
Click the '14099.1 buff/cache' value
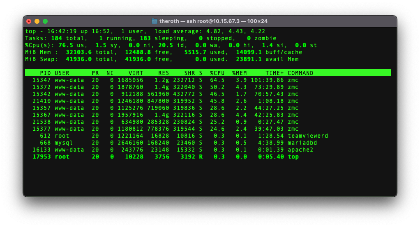point(269,52)
